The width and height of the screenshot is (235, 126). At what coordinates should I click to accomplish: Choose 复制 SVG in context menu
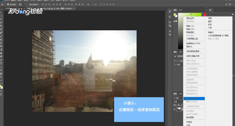click(x=190, y=29)
